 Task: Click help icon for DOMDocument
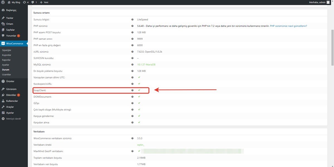pos(132,97)
